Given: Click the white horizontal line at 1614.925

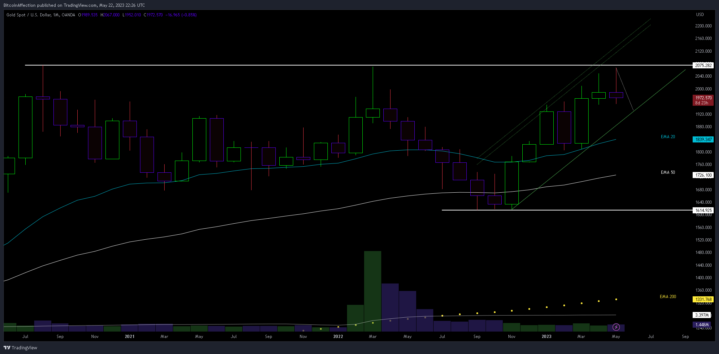Looking at the screenshot, I should [567, 210].
